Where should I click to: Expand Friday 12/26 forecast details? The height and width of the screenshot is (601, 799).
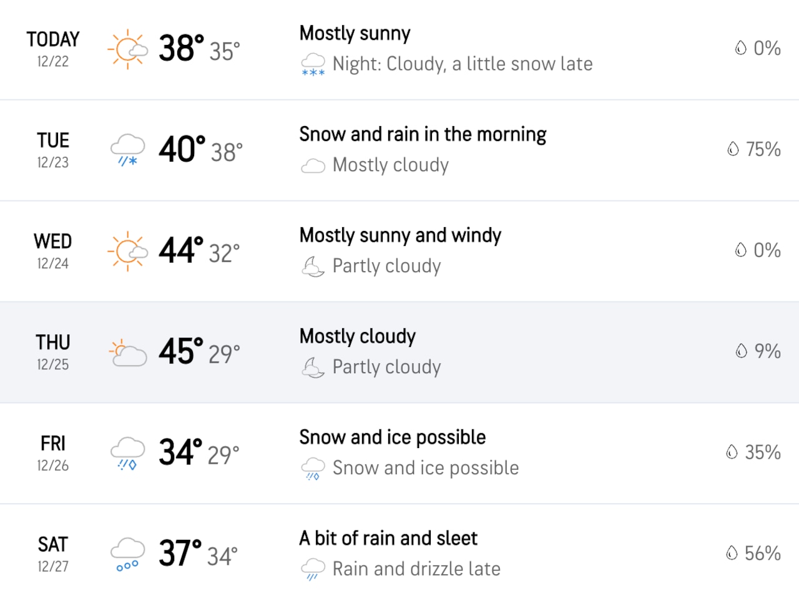coord(399,452)
